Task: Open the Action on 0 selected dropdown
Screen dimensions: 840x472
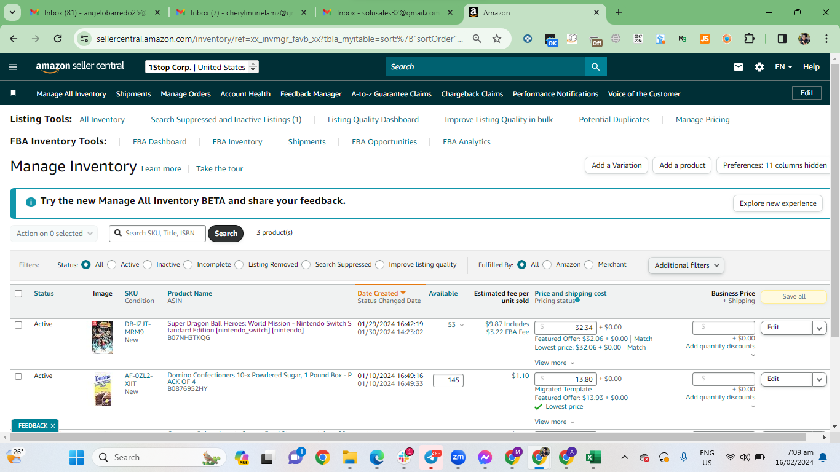Action: click(x=54, y=234)
